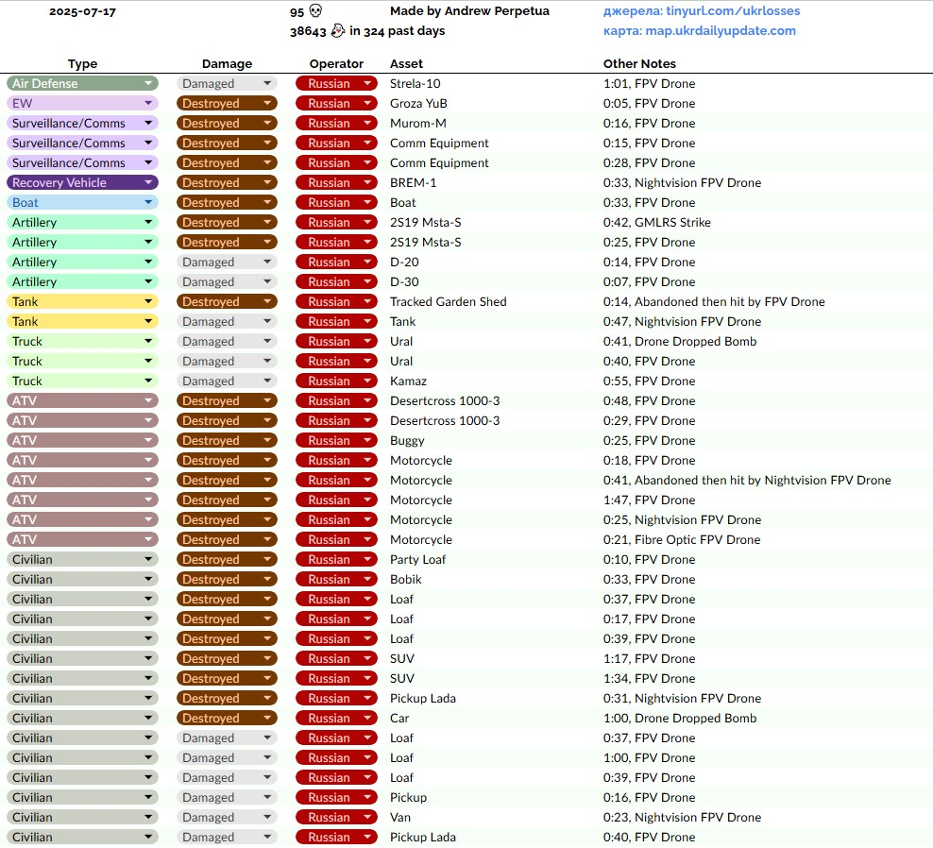Select the Bobik asset cell
This screenshot has height=848, width=933.
point(406,579)
